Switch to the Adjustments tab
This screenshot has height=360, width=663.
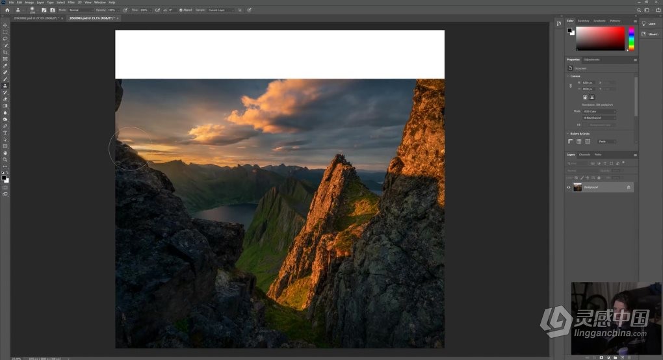coord(591,60)
